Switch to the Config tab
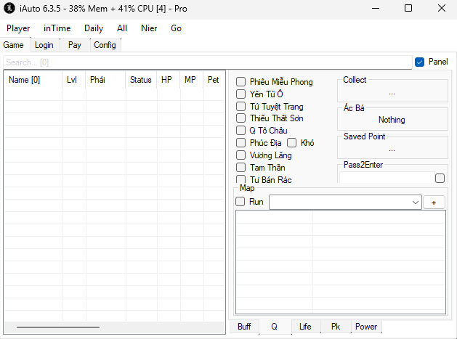 pos(105,45)
